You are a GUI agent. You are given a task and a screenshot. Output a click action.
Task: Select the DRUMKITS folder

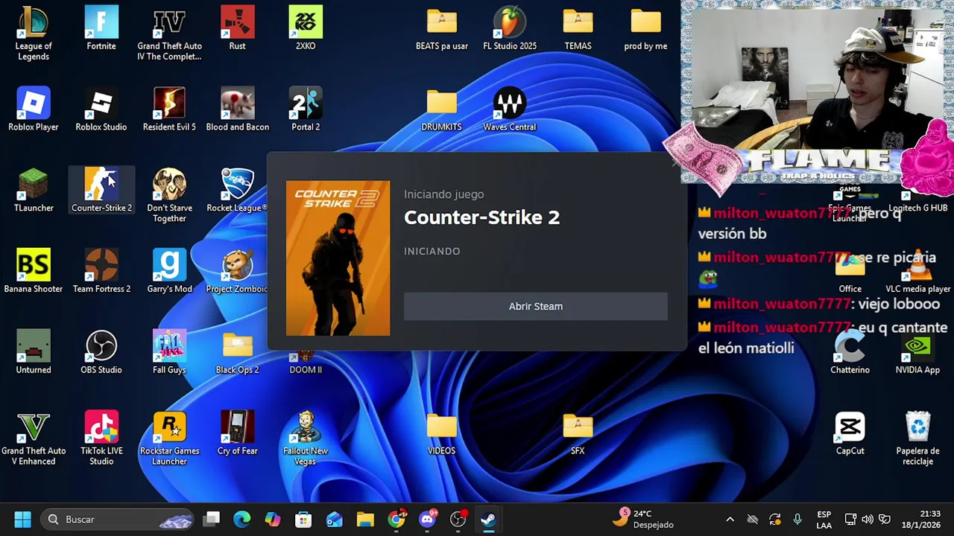point(442,110)
